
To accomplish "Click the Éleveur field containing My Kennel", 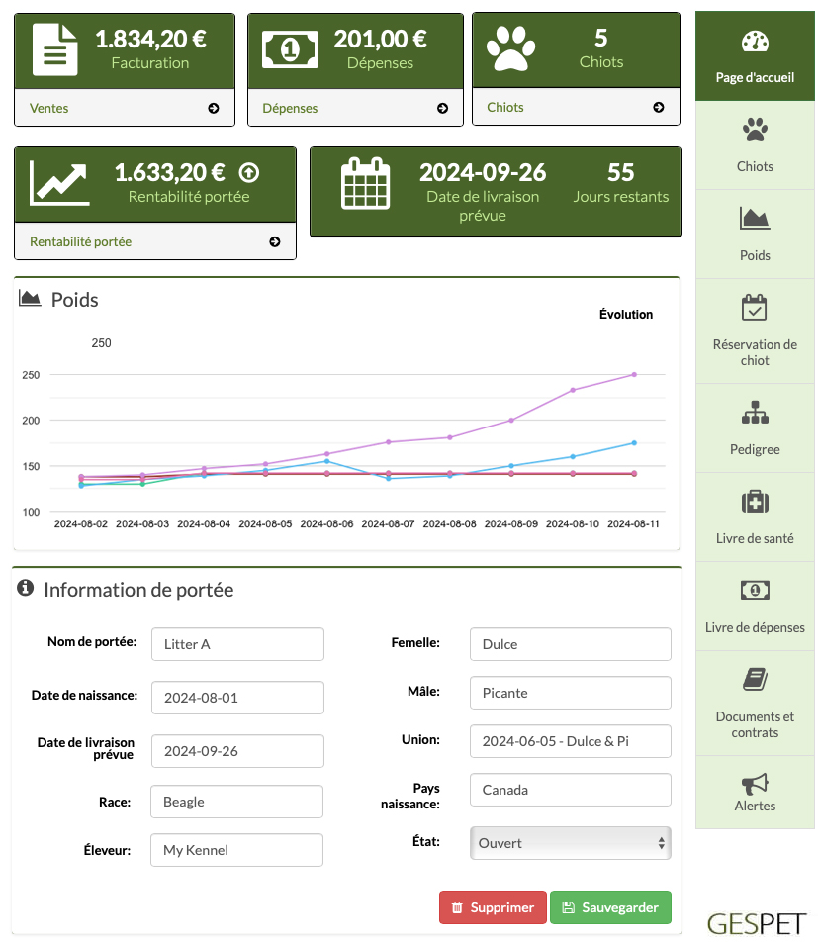I will (x=237, y=850).
